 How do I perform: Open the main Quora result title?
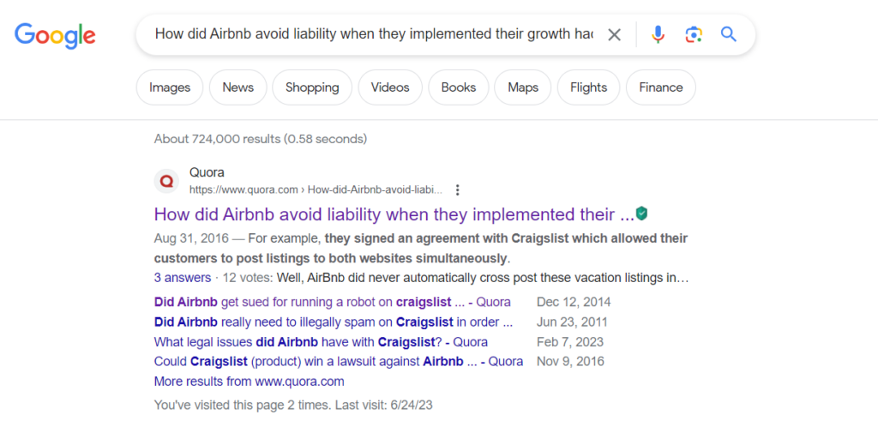pyautogui.click(x=394, y=214)
